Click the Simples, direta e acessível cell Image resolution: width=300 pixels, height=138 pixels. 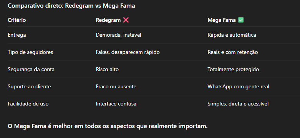[238, 104]
